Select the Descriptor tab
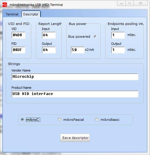Screen dimensions: 150x155 [x=31, y=14]
